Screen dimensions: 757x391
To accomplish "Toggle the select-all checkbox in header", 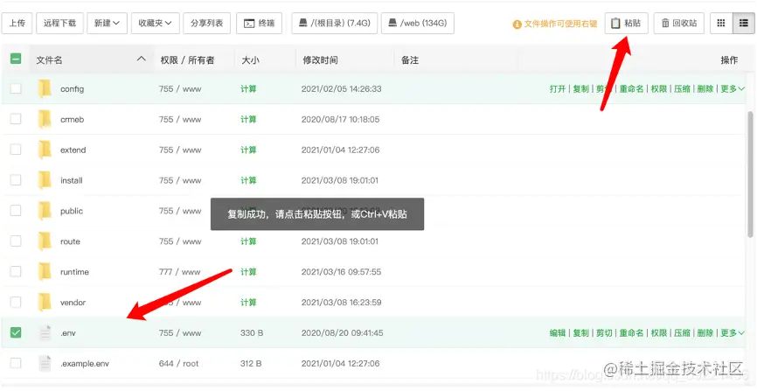I will click(16, 59).
